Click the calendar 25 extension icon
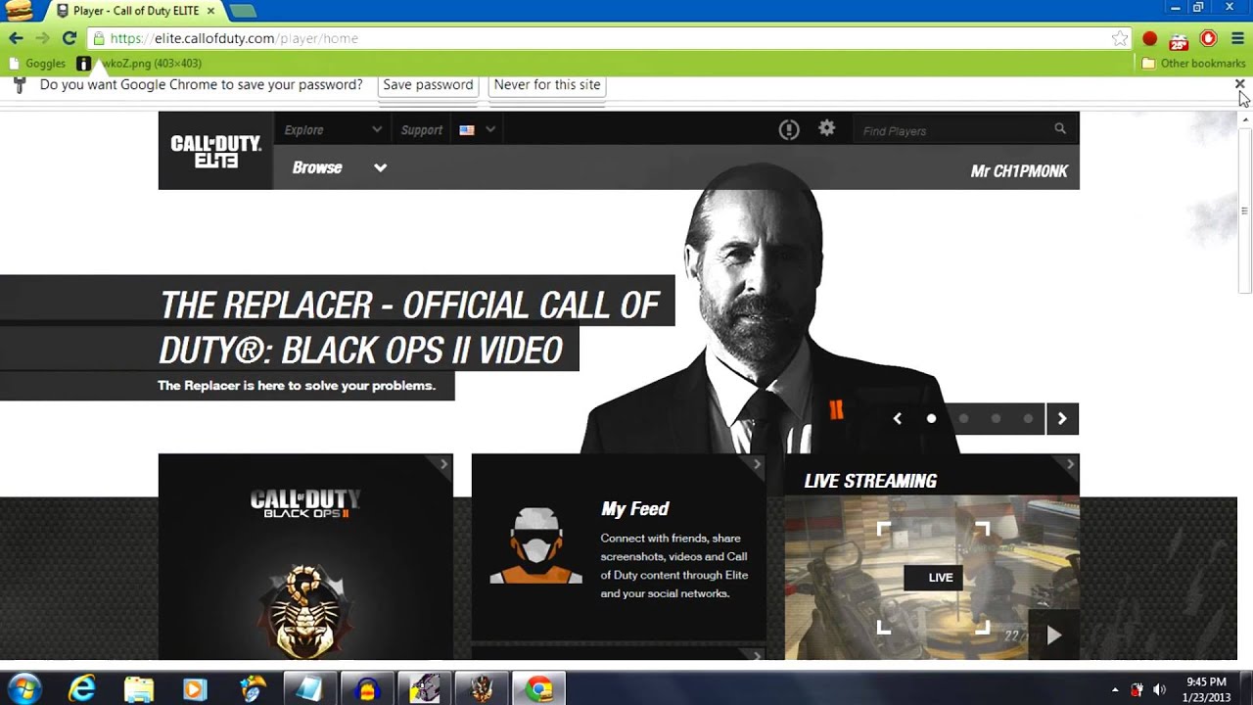This screenshot has height=705, width=1253. tap(1179, 39)
